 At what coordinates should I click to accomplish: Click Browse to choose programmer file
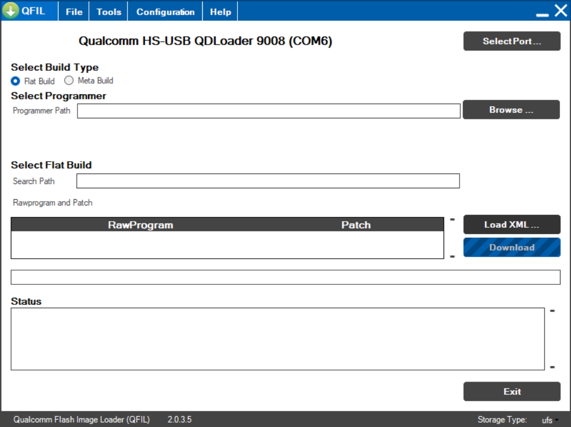tap(512, 110)
